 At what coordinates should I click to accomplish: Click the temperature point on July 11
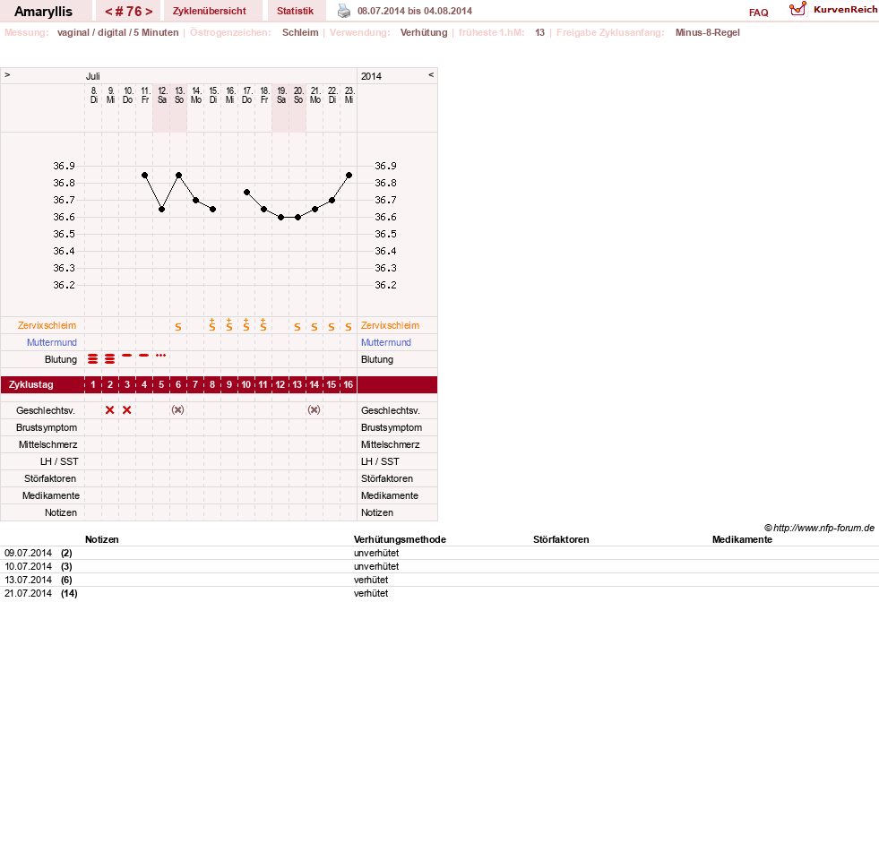144,176
